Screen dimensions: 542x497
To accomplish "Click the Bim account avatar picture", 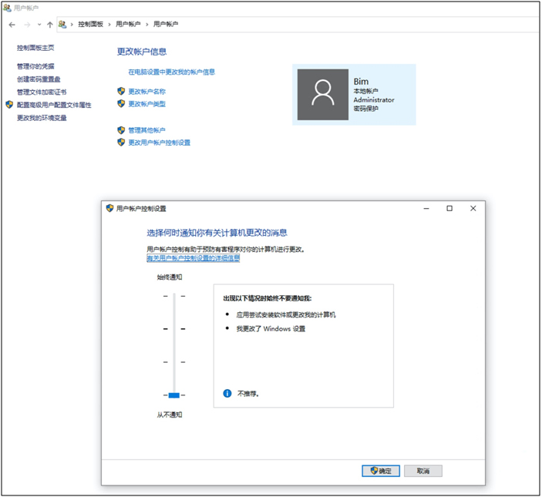I will tap(323, 94).
